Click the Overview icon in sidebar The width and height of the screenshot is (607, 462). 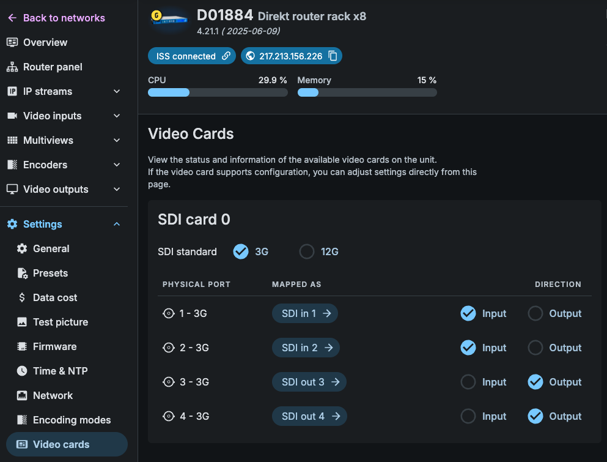point(12,42)
